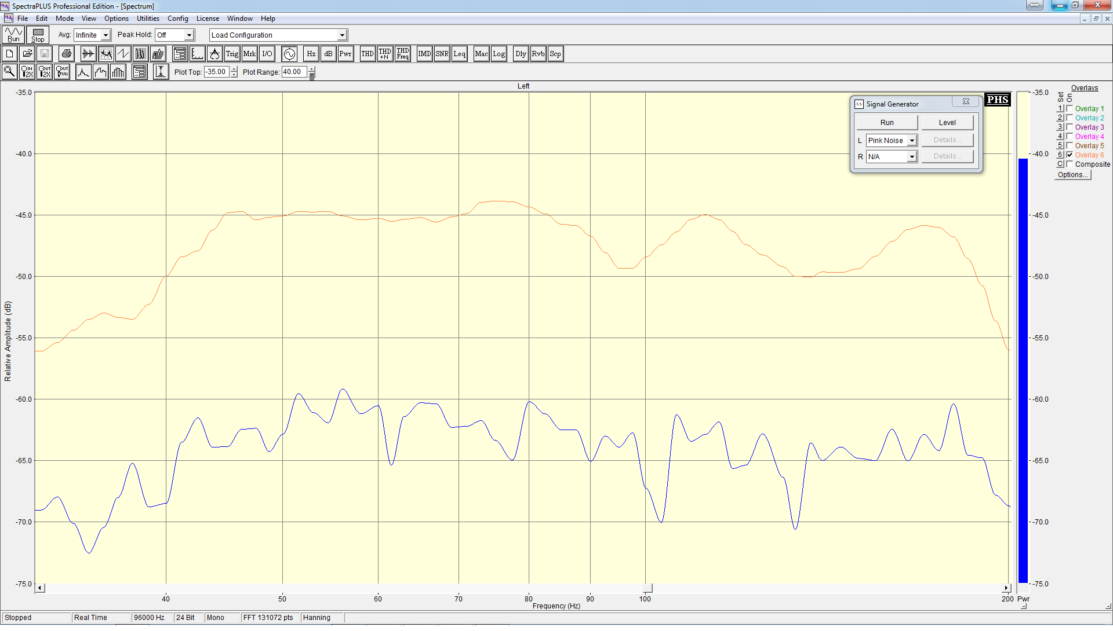Uncheck the Overlay 6 checkbox
This screenshot has width=1113, height=631.
coord(1070,155)
